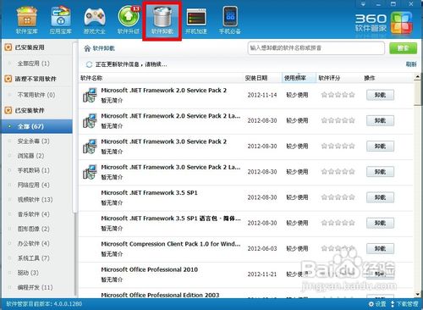Click the 刷新 refresh link
423x310 pixels.
tap(411, 64)
